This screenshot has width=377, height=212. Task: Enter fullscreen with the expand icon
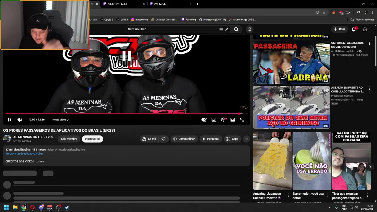tap(242, 120)
